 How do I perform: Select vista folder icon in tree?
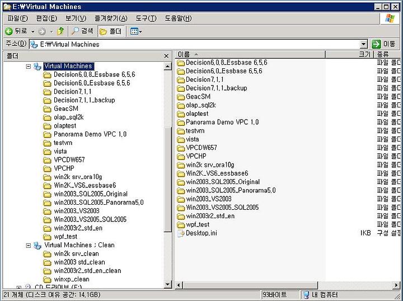tap(47, 152)
